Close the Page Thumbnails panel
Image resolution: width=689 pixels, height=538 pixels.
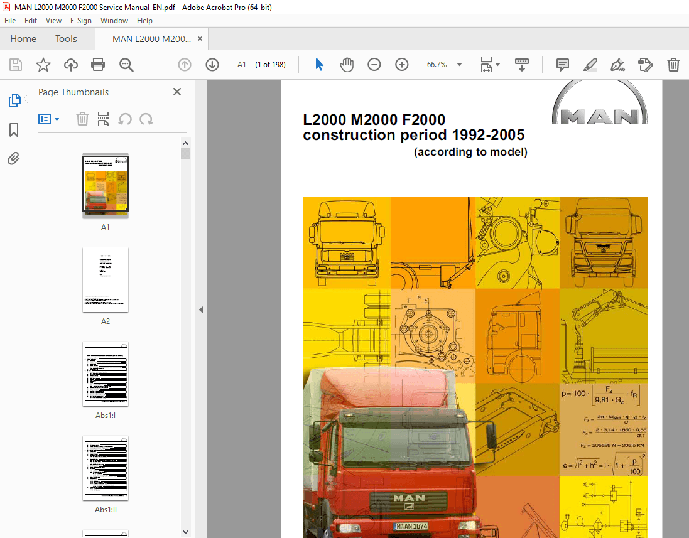tap(176, 92)
